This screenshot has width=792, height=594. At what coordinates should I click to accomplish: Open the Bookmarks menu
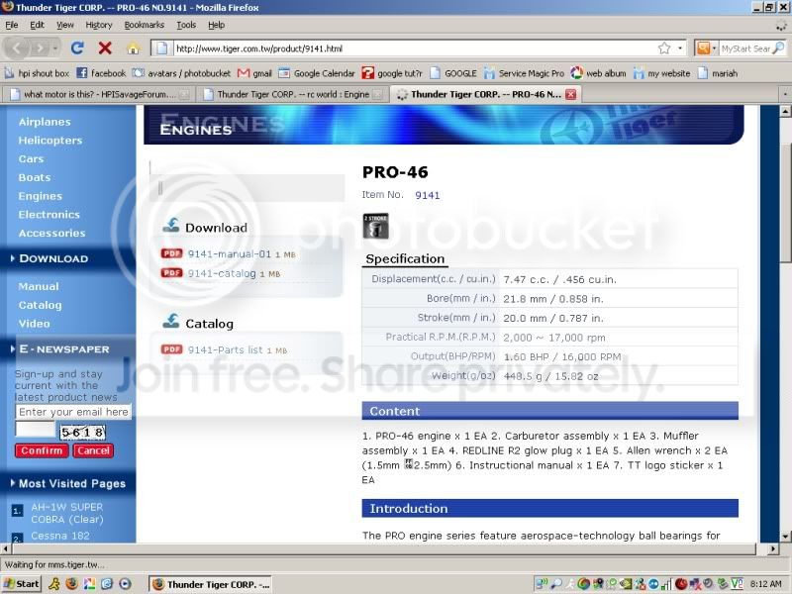[x=144, y=25]
